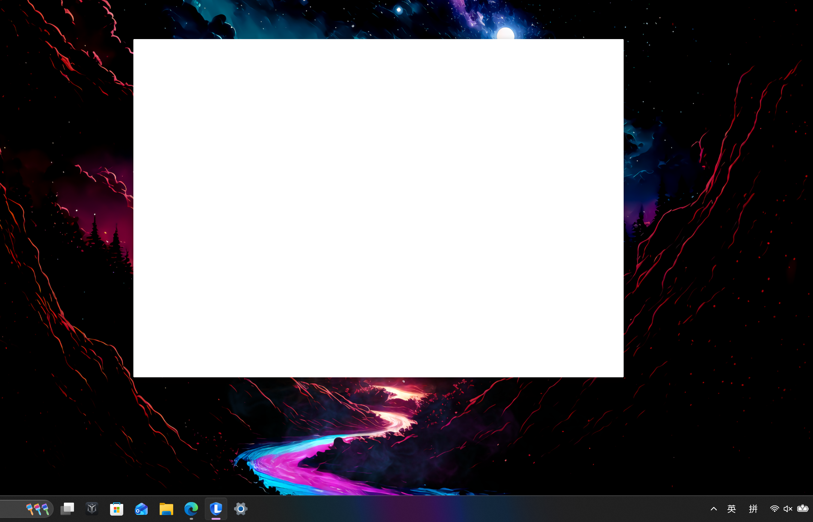Open the Wi-Fi network status icon
Screen dimensions: 813x522
click(x=774, y=509)
